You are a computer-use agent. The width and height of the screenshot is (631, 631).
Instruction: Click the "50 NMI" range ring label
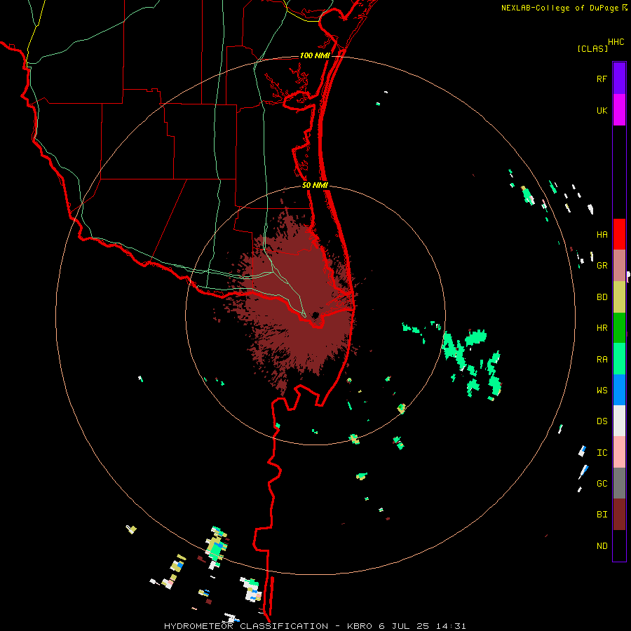click(x=315, y=186)
